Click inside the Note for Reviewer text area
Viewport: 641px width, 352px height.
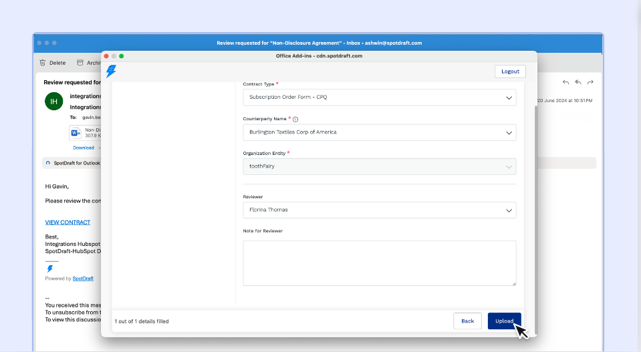(x=379, y=263)
